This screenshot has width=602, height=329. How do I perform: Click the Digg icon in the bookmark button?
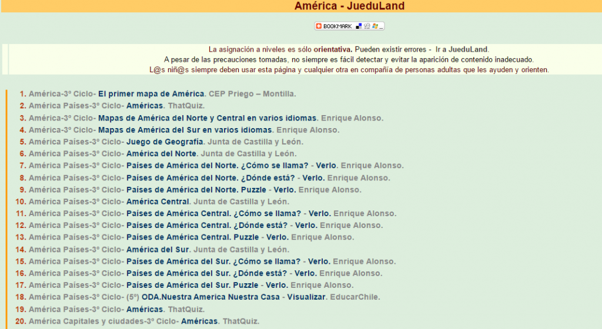tap(367, 26)
